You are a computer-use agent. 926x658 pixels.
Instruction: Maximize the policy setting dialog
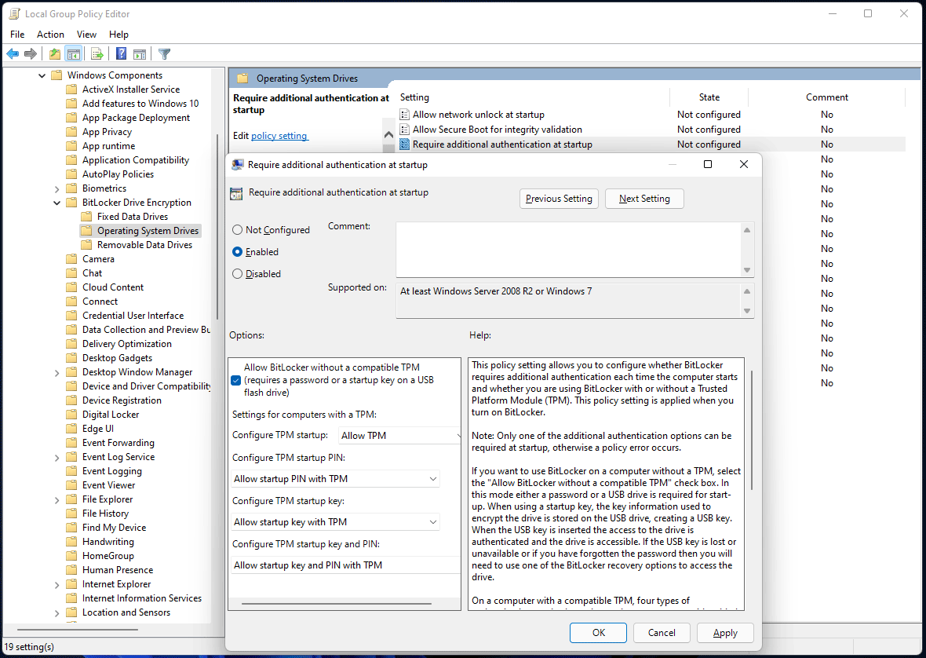click(x=708, y=164)
